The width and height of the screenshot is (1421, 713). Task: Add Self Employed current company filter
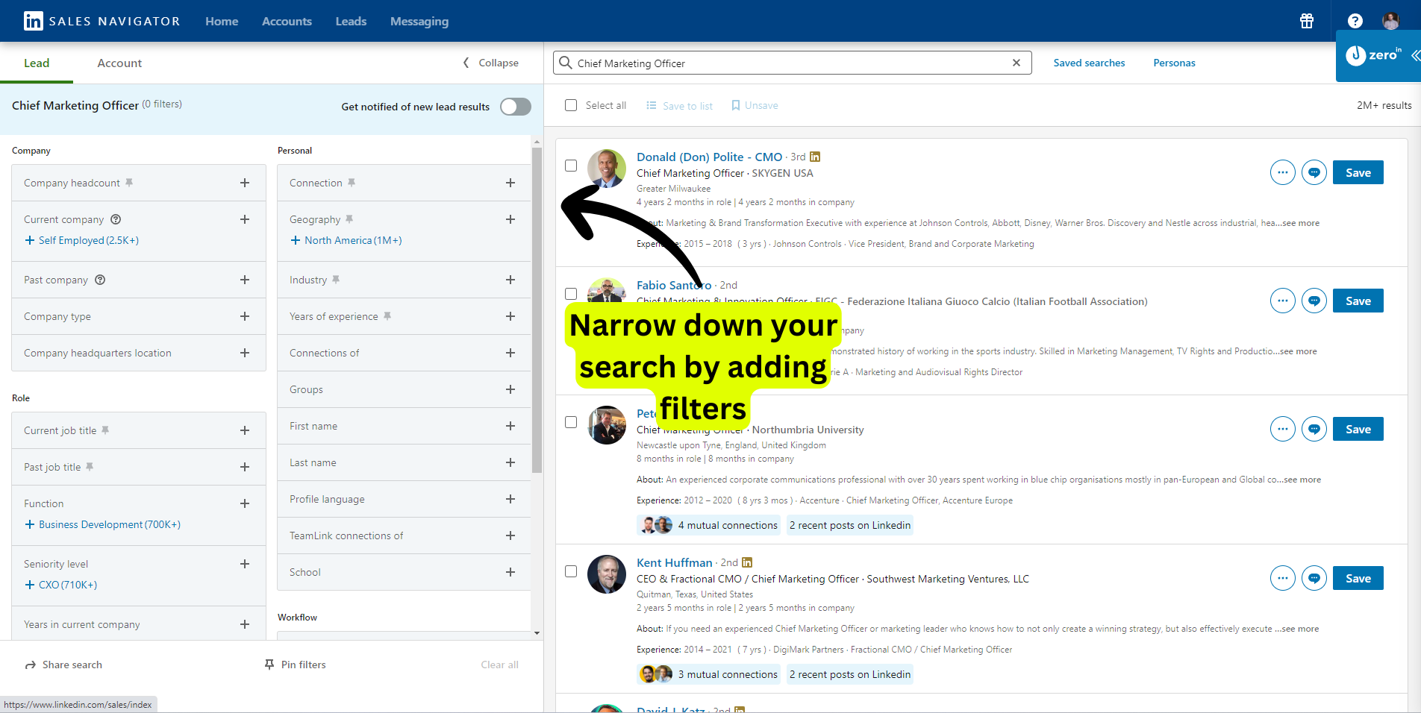click(x=82, y=240)
